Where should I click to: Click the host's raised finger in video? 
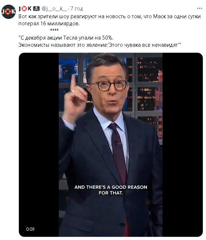point(73,83)
